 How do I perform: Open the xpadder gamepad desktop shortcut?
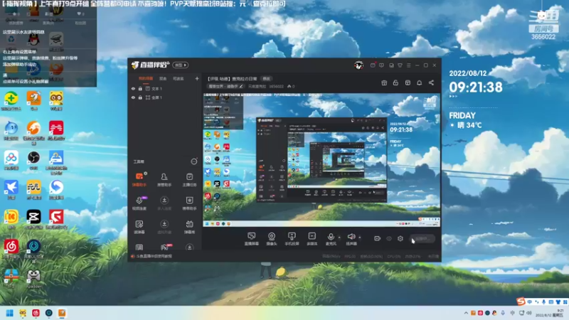33,279
